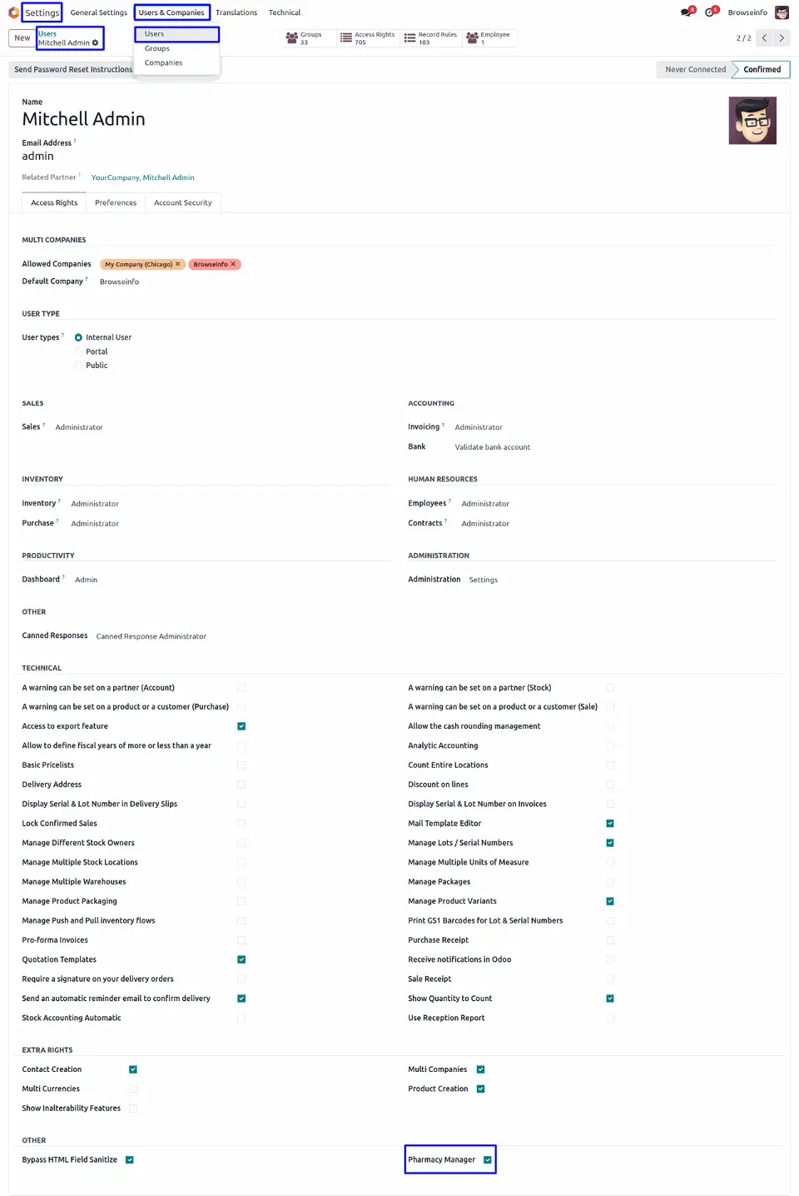Go to previous record arrow
Screen dimensions: 799x1196
click(x=765, y=38)
